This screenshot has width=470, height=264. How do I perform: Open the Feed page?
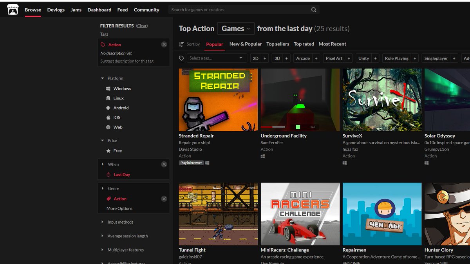[123, 10]
